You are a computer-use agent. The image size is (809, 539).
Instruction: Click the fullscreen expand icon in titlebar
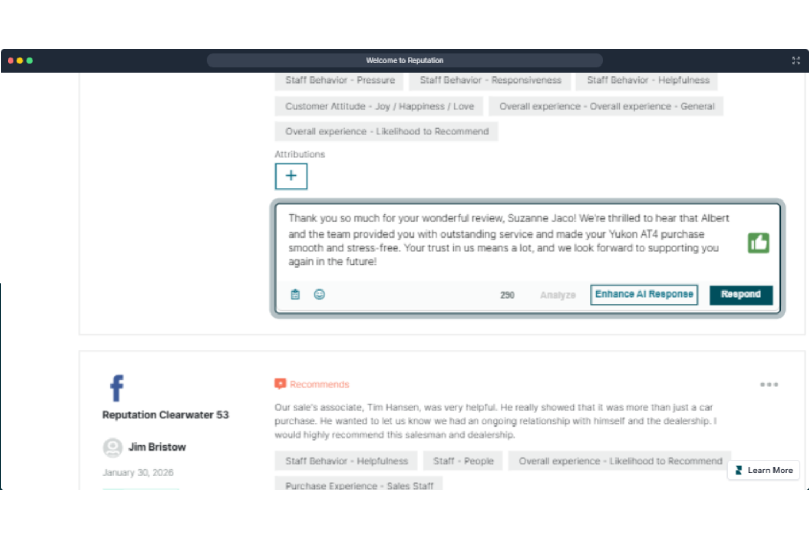coord(795,61)
